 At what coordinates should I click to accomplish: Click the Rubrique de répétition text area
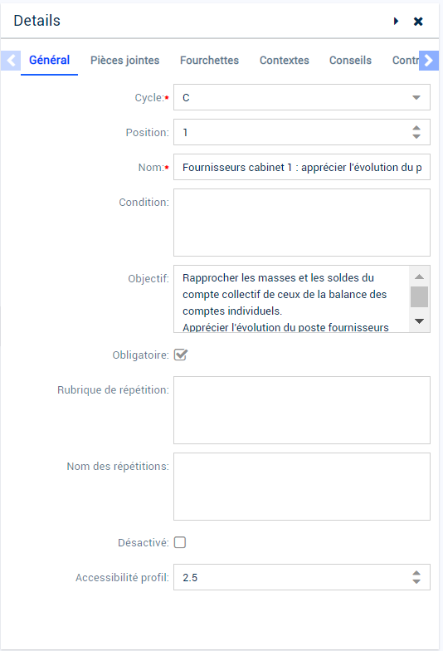pyautogui.click(x=302, y=410)
